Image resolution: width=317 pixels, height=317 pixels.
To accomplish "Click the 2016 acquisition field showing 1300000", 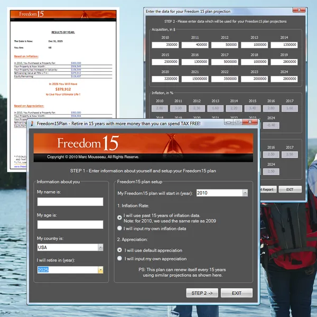I will pyautogui.click(x=195, y=62).
